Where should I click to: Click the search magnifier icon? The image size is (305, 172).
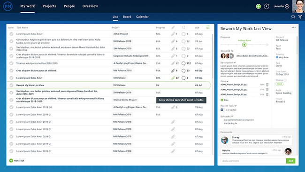293,17
